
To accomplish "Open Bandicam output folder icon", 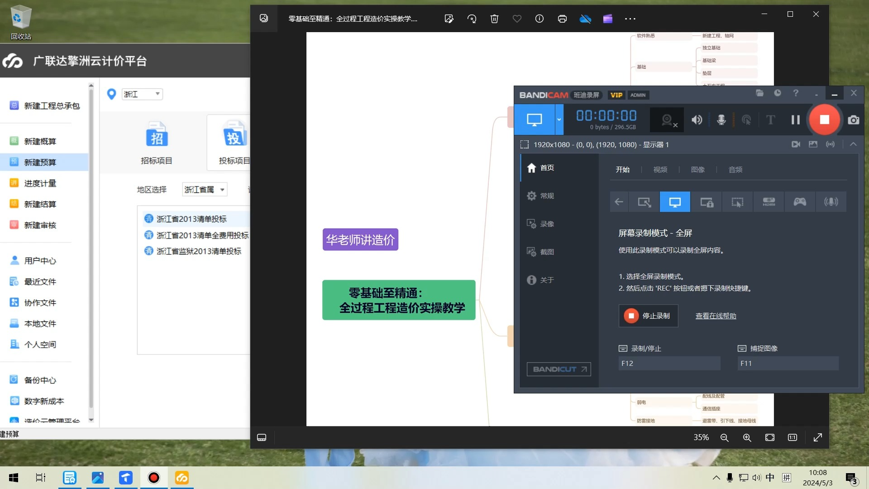I will [x=759, y=93].
